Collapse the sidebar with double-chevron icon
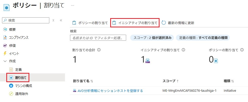248x102 pixels. [x=61, y=20]
